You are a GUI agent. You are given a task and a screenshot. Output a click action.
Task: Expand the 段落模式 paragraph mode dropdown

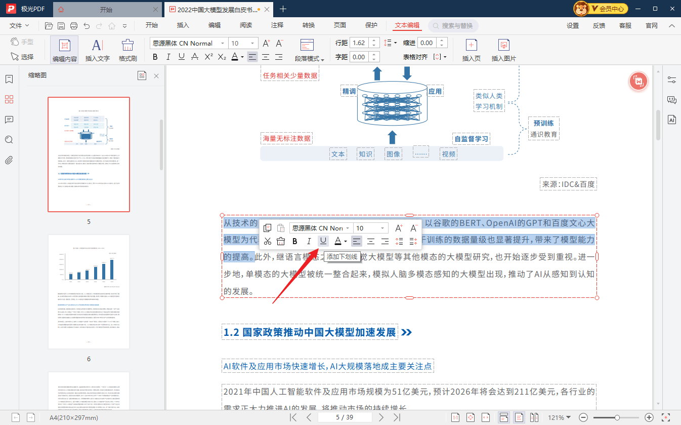tap(310, 59)
